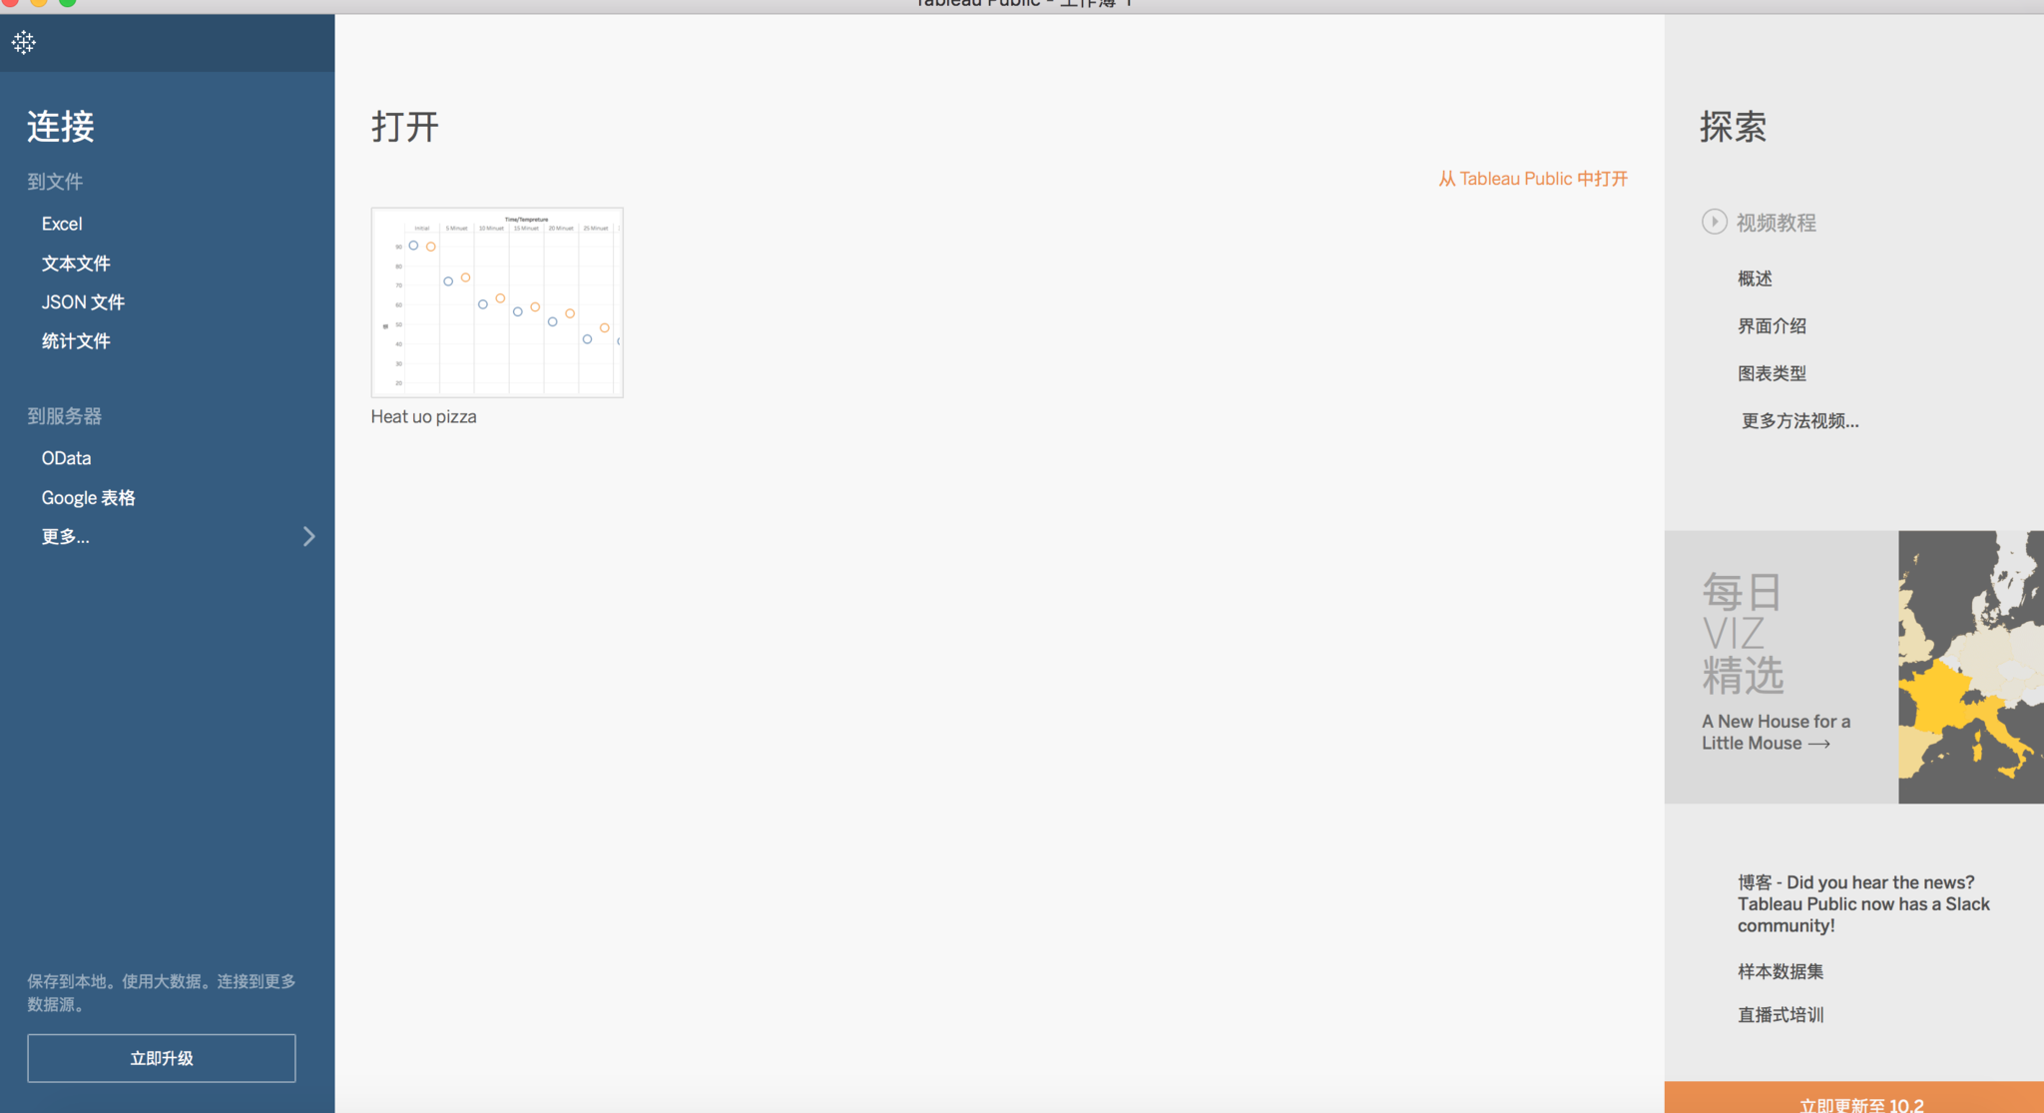Connect to an Excel file
The image size is (2044, 1113).
point(62,224)
